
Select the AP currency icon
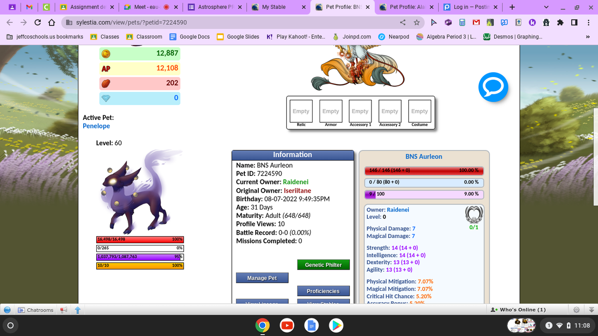(106, 69)
